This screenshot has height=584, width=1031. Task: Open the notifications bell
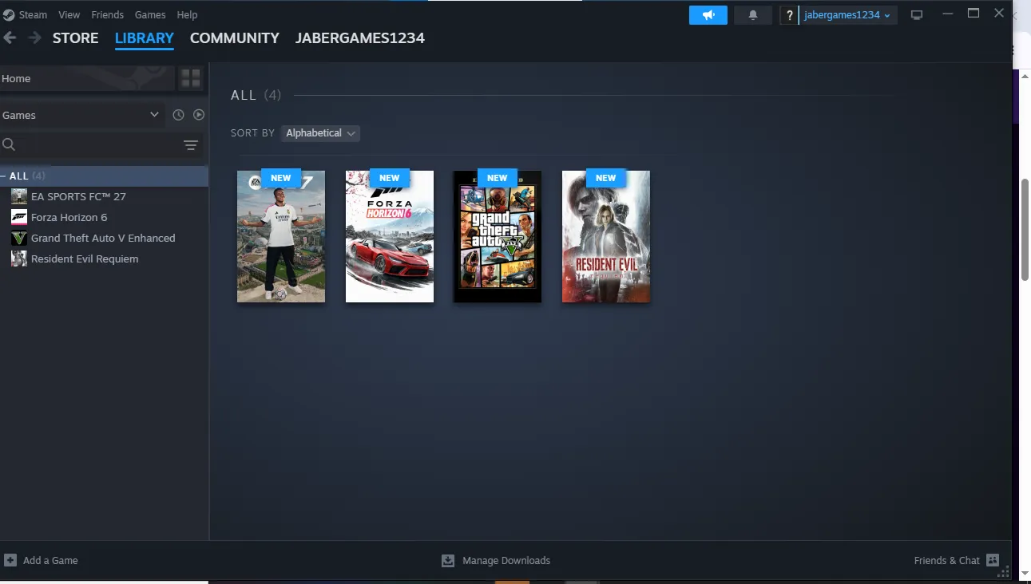click(752, 15)
